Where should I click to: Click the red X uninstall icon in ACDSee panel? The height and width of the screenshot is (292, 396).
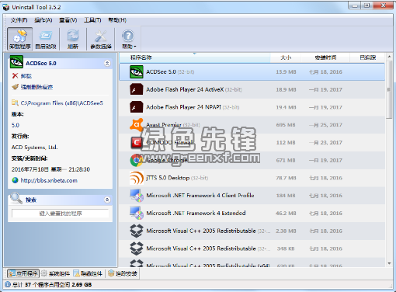[x=15, y=75]
